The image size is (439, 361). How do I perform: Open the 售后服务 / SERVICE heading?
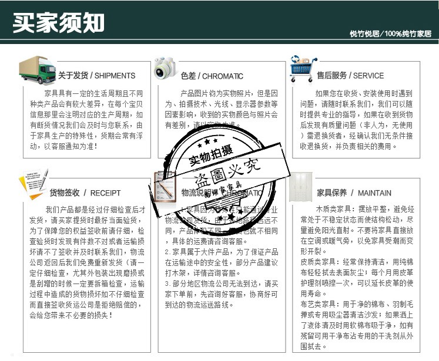[x=350, y=76]
